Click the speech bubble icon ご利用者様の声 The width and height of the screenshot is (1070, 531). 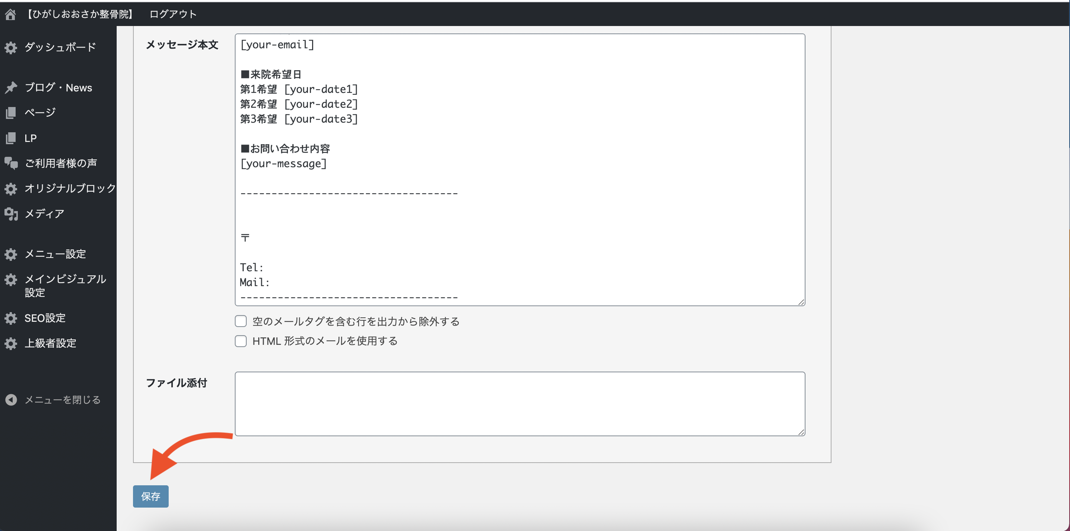[x=11, y=163]
